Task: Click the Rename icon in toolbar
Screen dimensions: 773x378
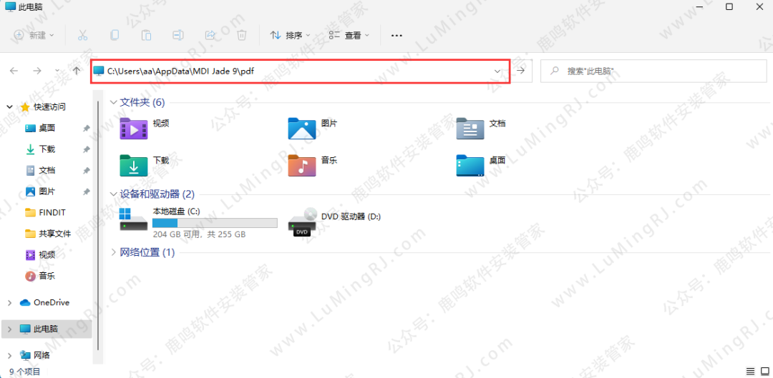Action: pos(178,35)
